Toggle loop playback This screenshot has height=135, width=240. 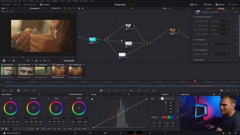pos(49,61)
